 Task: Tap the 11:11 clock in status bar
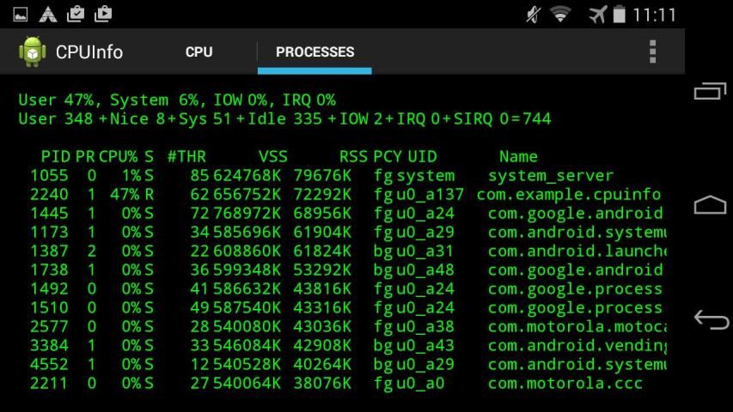(654, 15)
